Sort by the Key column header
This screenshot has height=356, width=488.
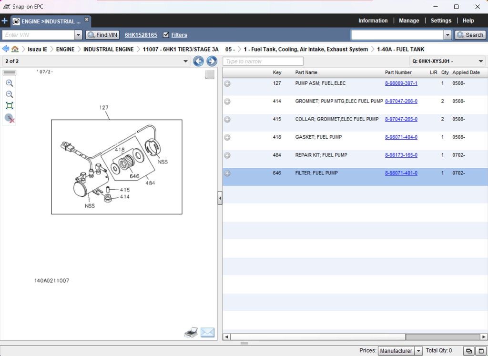pyautogui.click(x=277, y=72)
